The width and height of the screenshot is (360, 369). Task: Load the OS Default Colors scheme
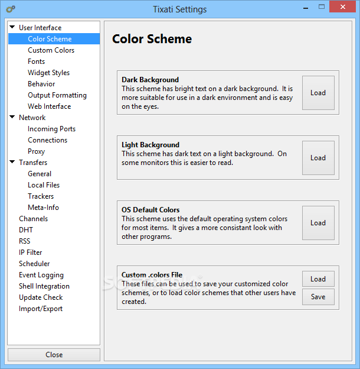click(318, 223)
